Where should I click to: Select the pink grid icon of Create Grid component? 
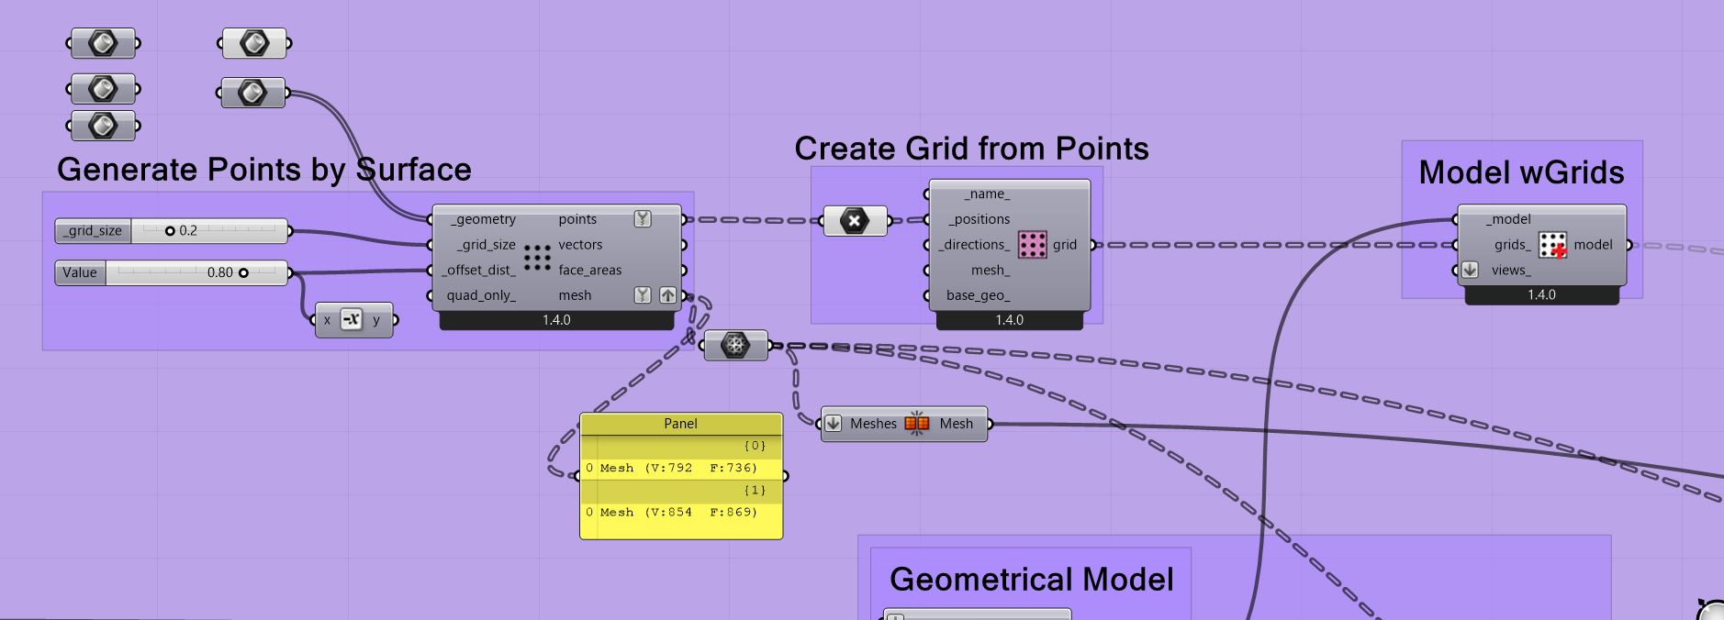tap(1032, 245)
